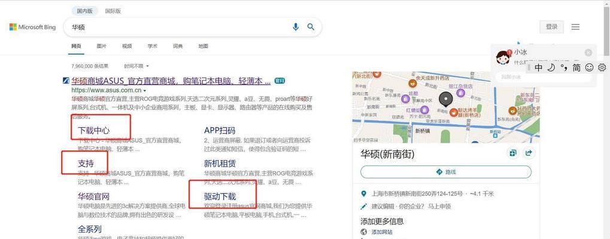Close the 小冰 chat popup

coord(588,53)
